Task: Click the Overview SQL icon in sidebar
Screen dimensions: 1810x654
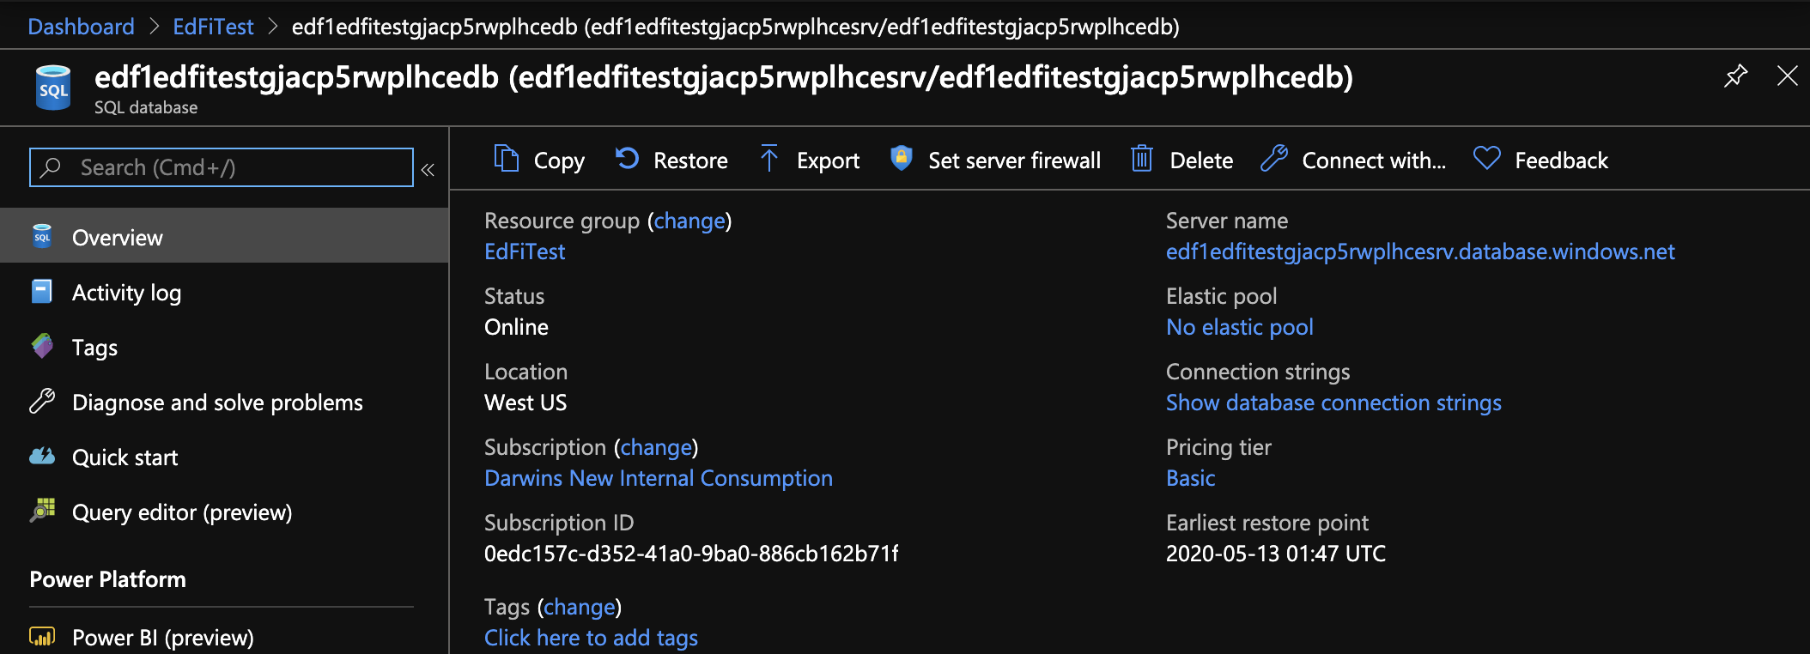Action: [x=42, y=236]
